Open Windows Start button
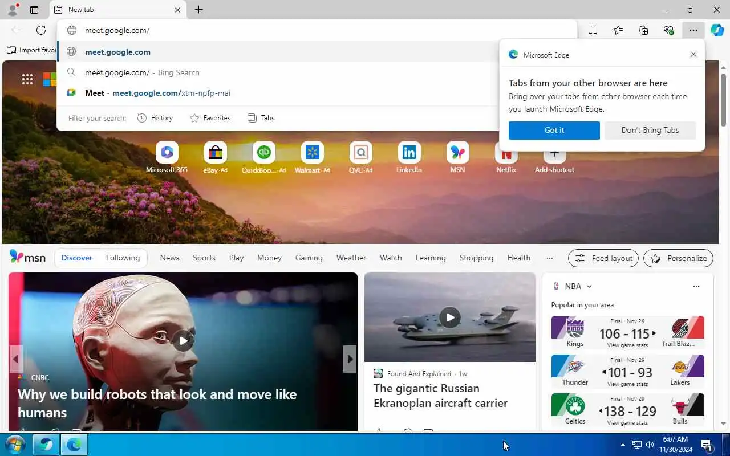730x456 pixels. tap(14, 445)
